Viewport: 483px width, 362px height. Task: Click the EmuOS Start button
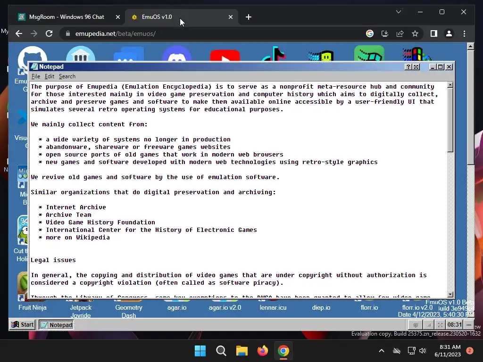click(23, 325)
